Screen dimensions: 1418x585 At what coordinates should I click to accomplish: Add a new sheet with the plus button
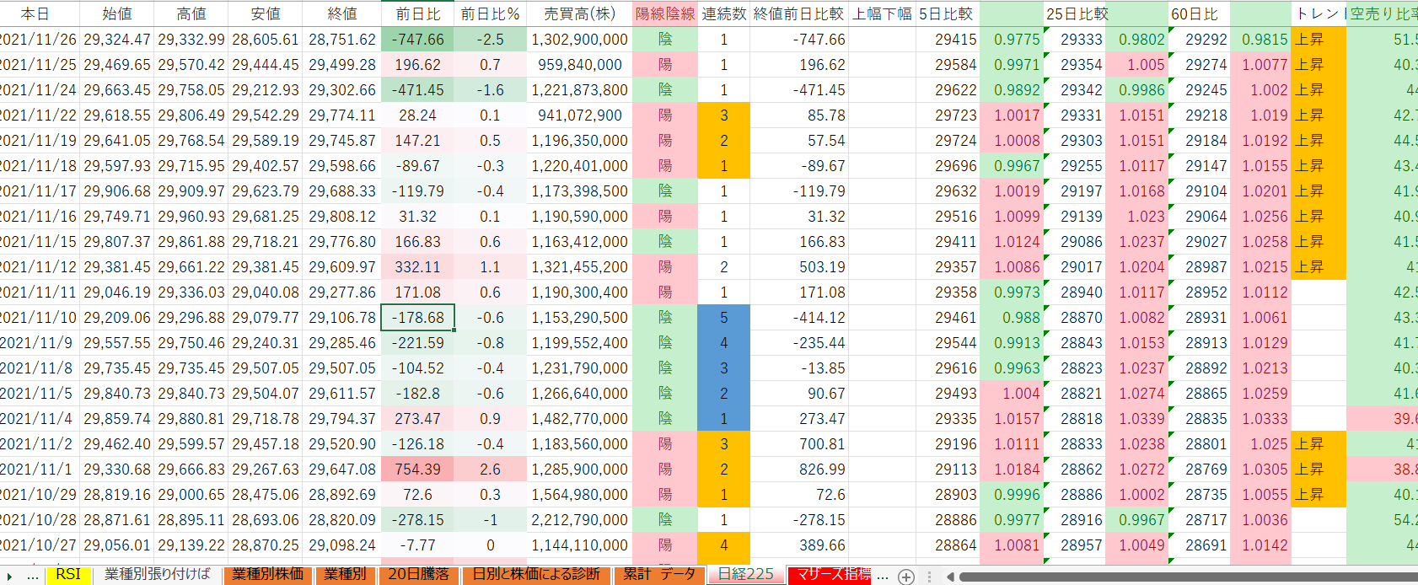coord(906,577)
